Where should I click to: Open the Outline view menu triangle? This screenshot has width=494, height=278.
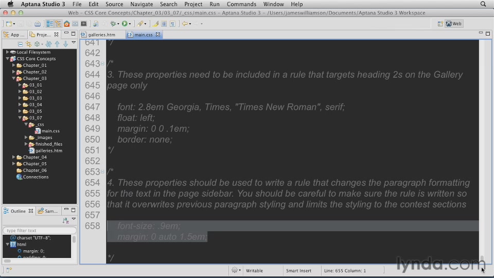[74, 219]
